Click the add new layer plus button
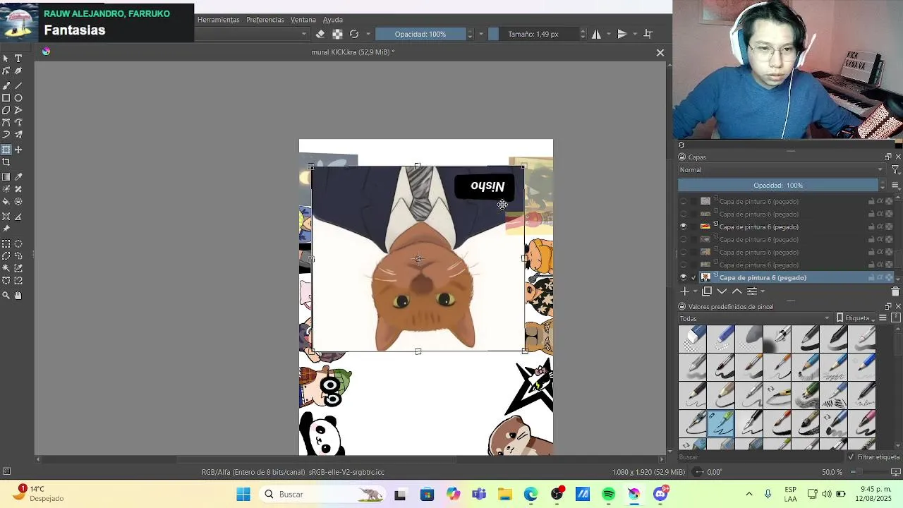 coord(684,291)
